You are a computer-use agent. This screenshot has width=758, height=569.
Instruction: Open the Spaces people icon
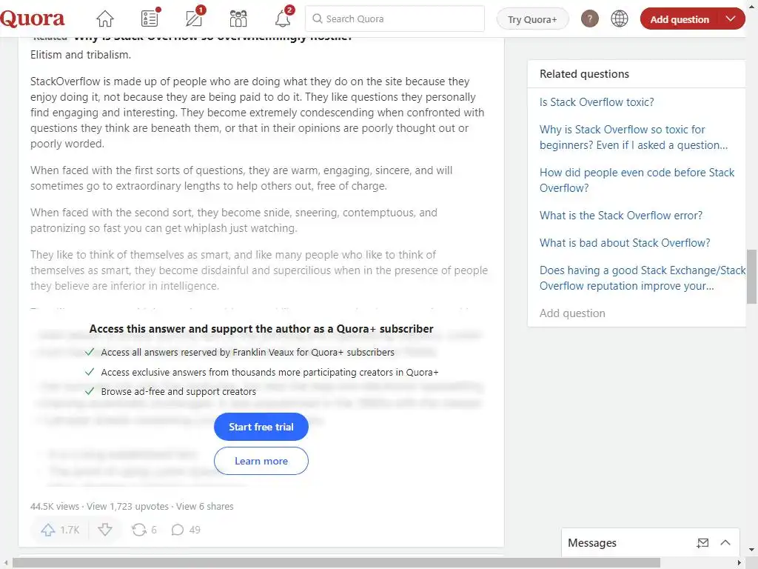[238, 19]
